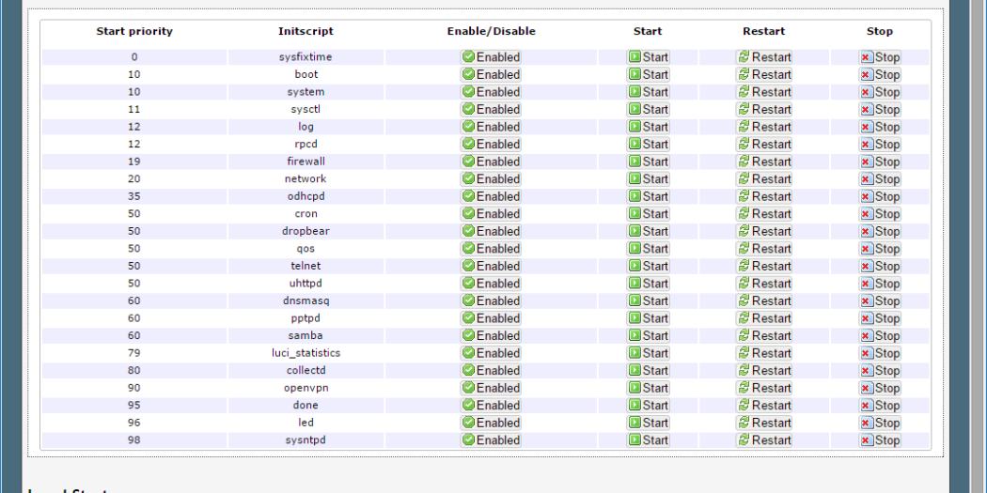
Task: Click green check icon for cron
Action: point(468,214)
